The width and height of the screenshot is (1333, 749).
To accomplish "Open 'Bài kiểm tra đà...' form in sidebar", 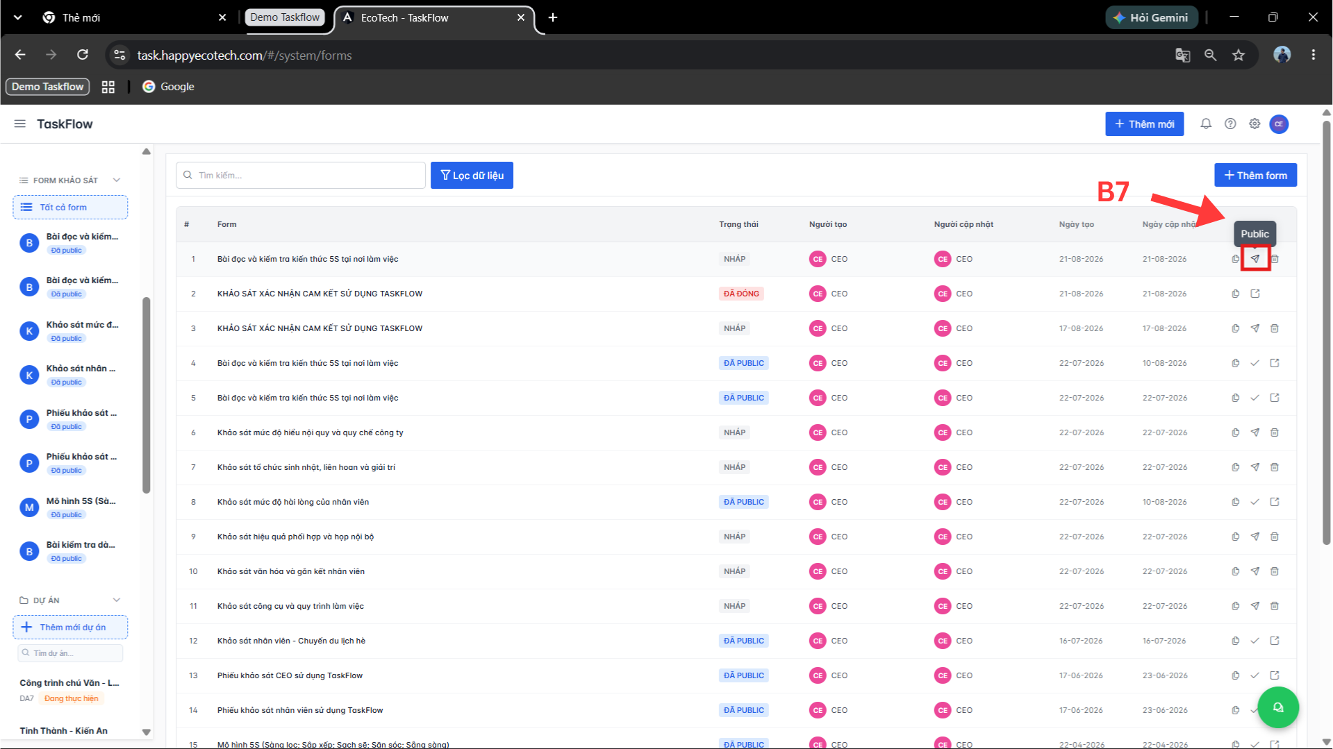I will (x=70, y=550).
